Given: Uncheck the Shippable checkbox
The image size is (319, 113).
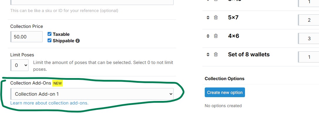Looking at the screenshot, I should tap(49, 41).
